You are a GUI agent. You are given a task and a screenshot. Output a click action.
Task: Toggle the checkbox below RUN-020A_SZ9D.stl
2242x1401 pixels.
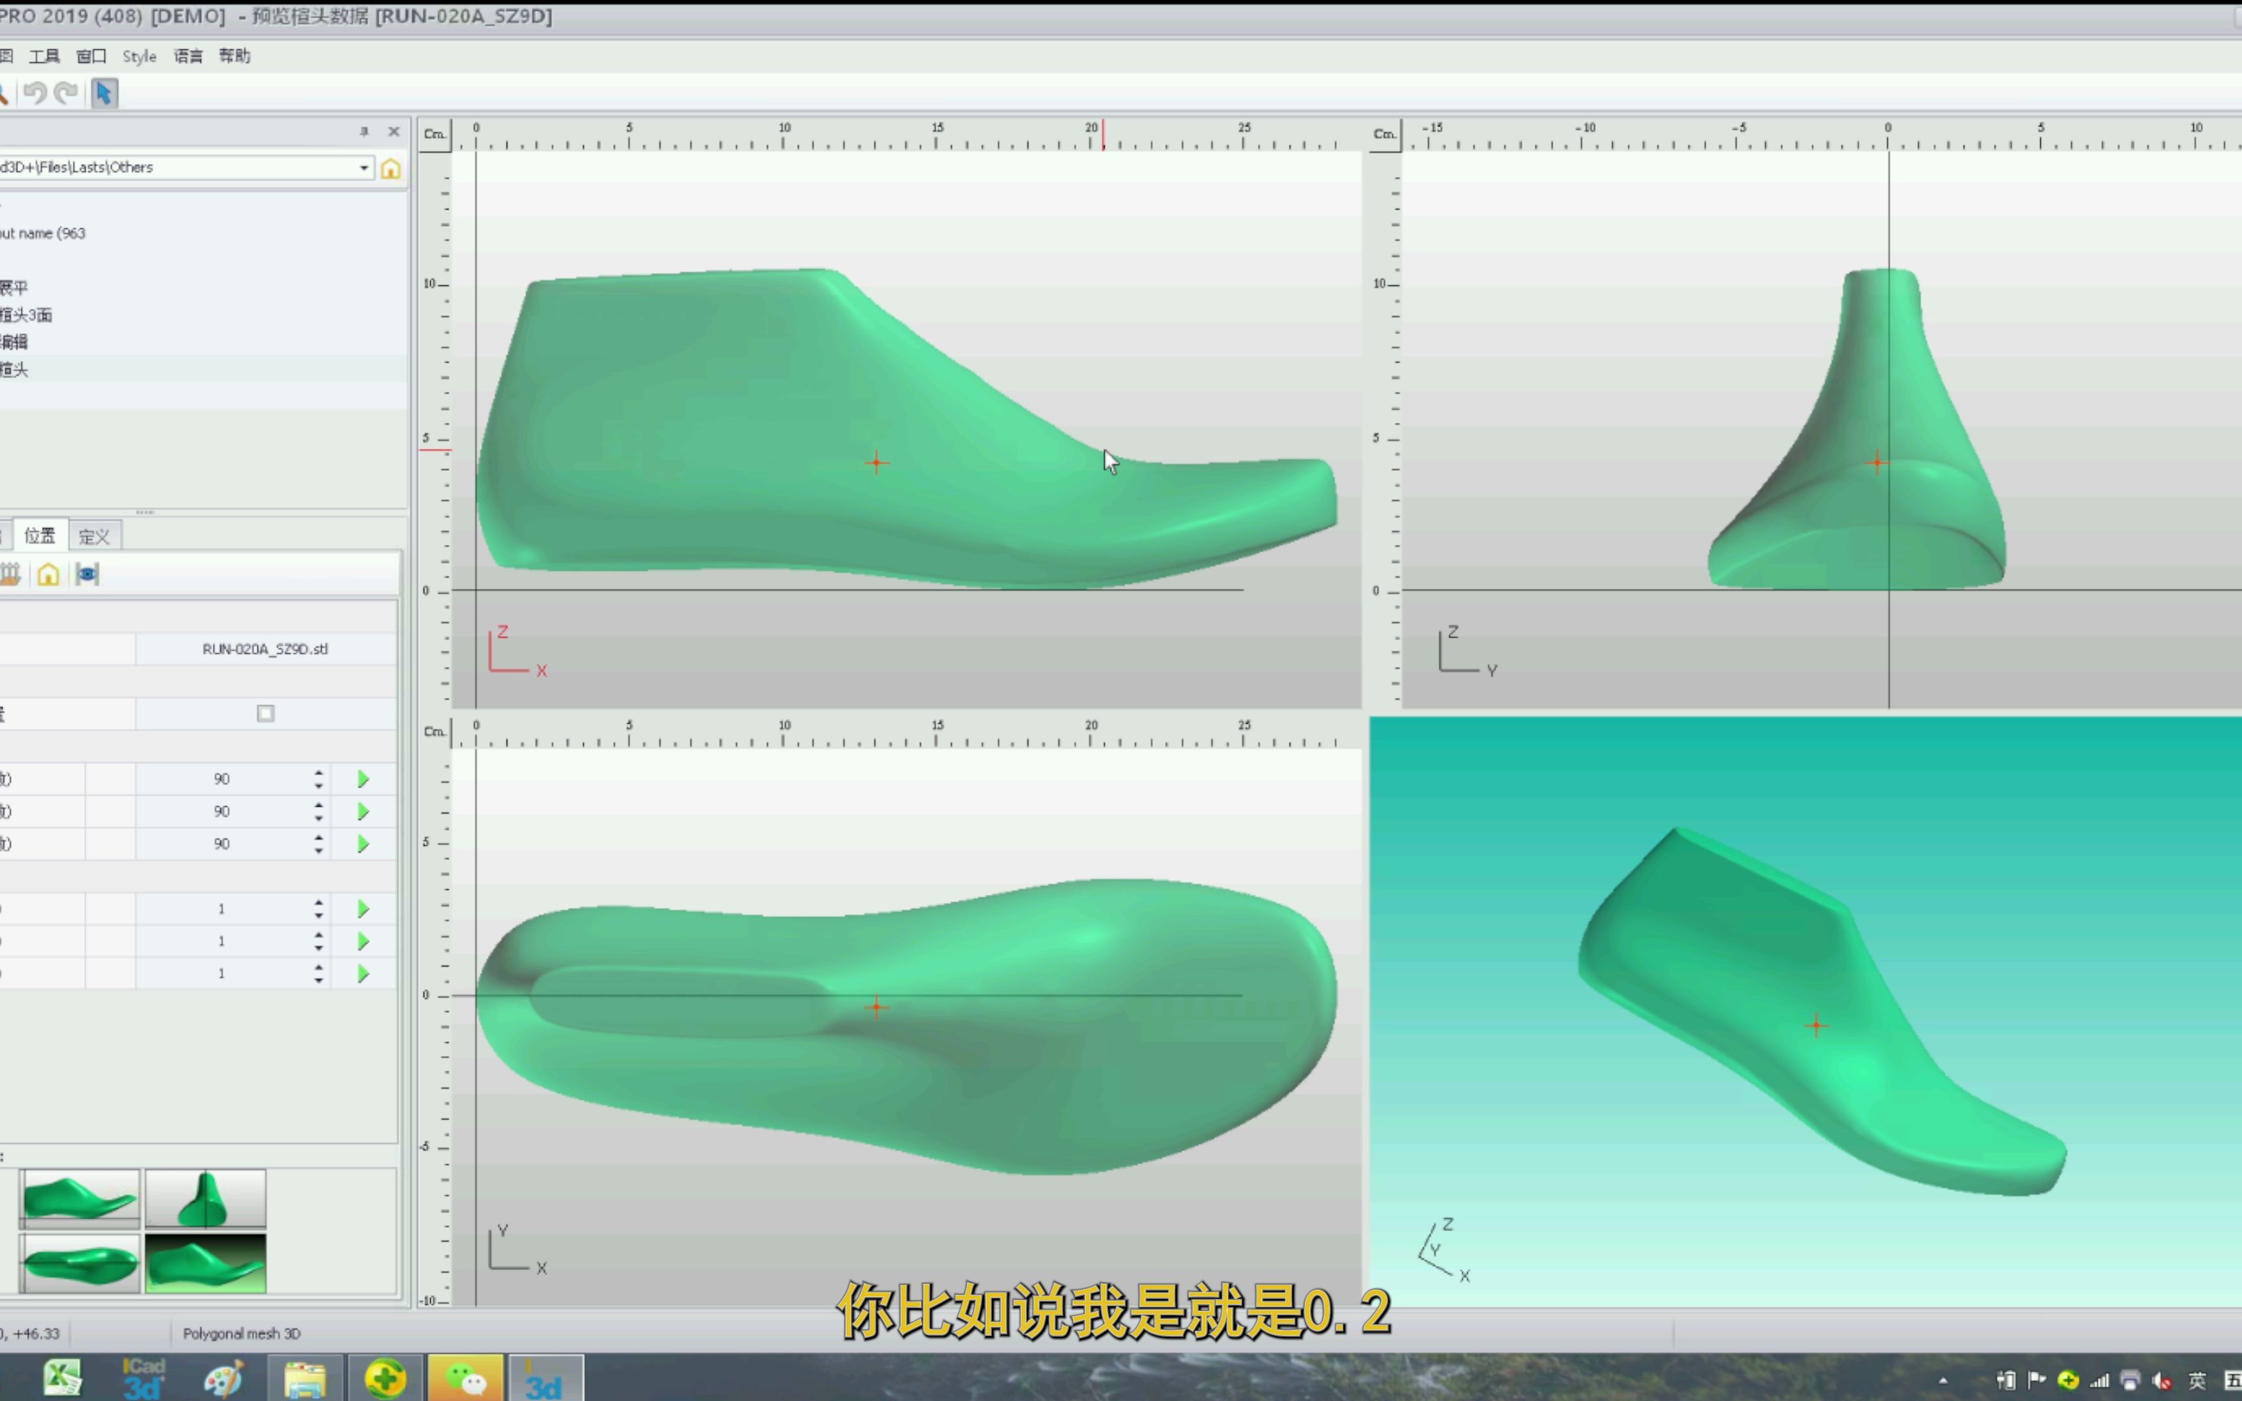266,713
